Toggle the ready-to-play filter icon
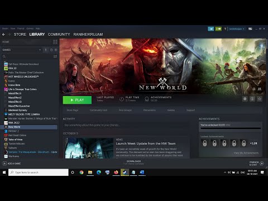 click(46, 50)
